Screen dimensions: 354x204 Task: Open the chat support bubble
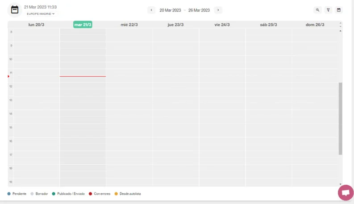pyautogui.click(x=346, y=192)
